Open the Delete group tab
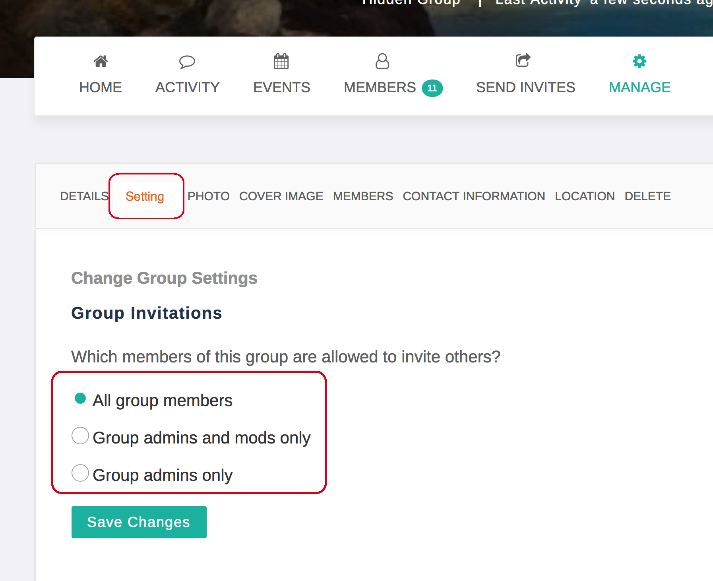The image size is (713, 581). tap(647, 196)
